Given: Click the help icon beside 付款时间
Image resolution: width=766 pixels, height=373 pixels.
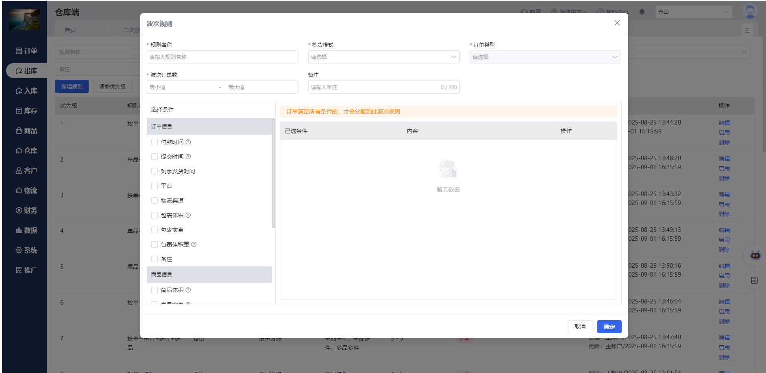Looking at the screenshot, I should 188,142.
